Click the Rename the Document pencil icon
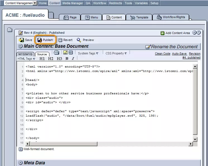The image size is (208, 166). 148,47
